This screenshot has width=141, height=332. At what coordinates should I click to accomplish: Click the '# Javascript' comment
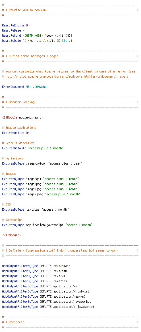(x=13, y=220)
